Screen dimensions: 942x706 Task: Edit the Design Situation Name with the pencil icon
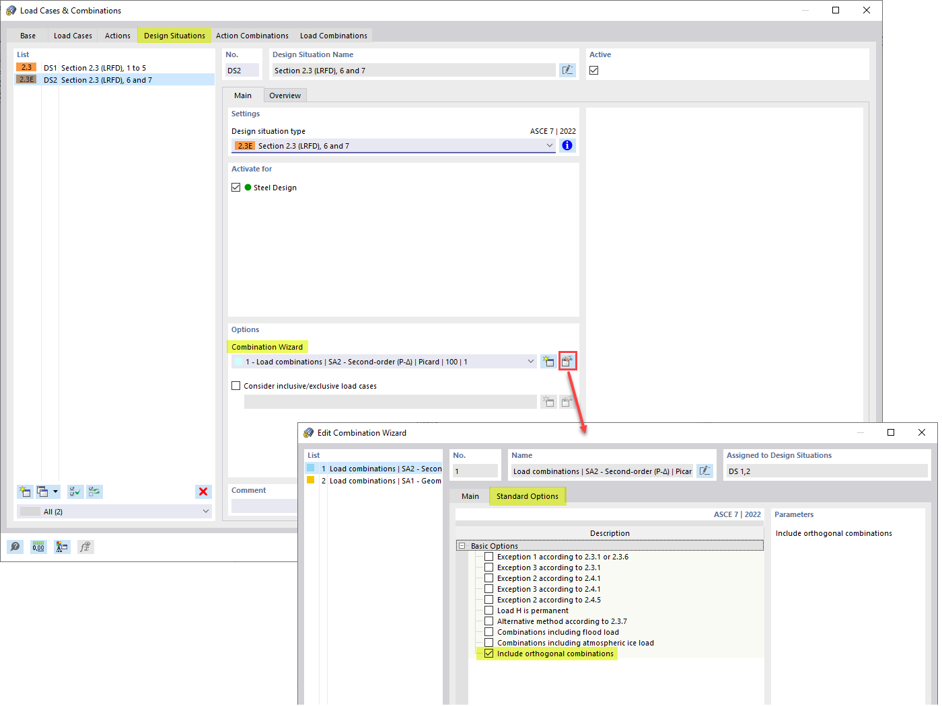[x=568, y=70]
